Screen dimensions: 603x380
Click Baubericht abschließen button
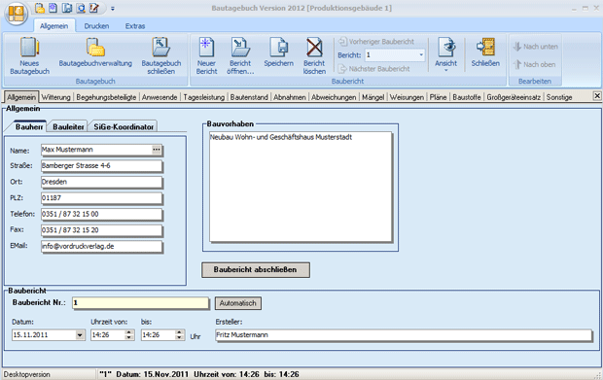coord(256,270)
